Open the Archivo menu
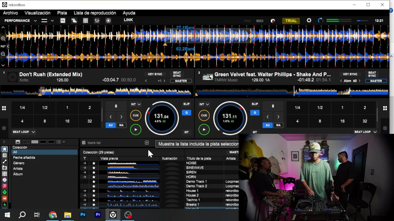394x221 pixels. pos(10,13)
